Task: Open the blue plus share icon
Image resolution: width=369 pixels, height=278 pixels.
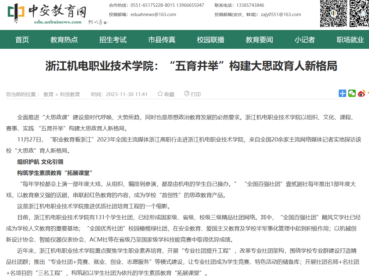Action: (x=342, y=93)
